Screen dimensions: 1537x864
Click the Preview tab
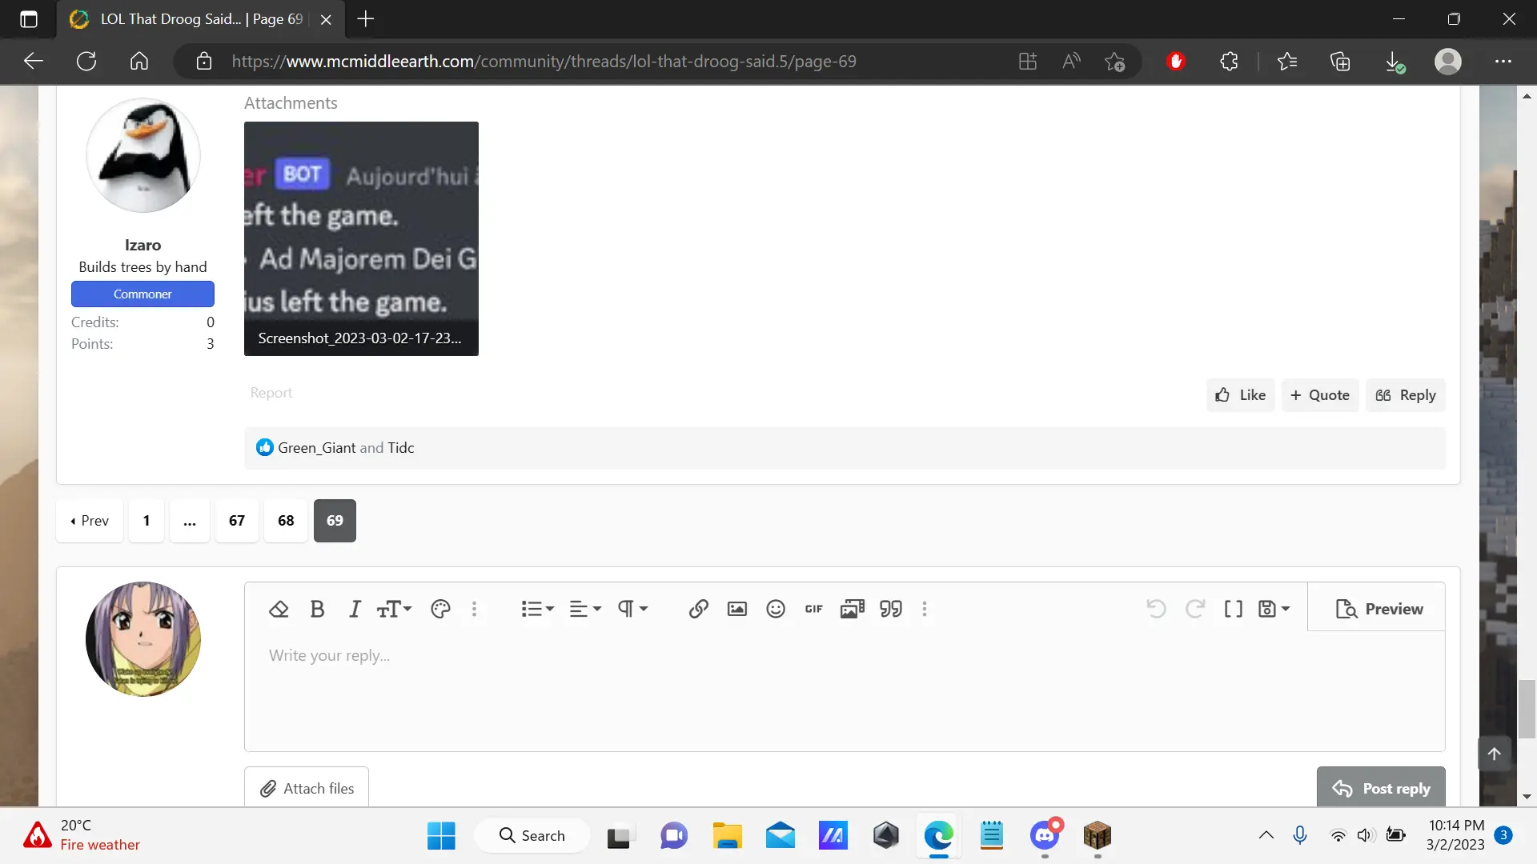coord(1378,610)
